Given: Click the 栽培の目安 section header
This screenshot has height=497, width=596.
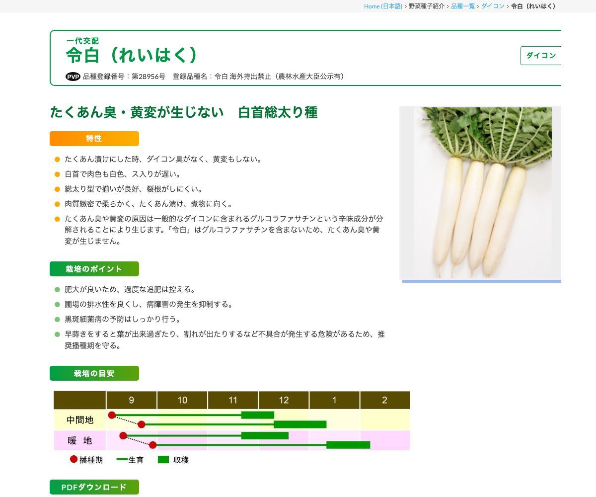Looking at the screenshot, I should point(94,373).
